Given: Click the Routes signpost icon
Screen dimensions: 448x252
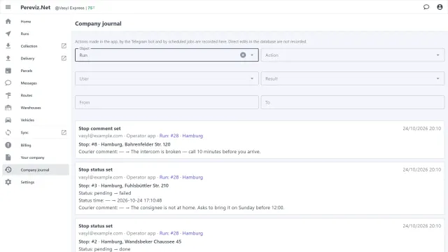Looking at the screenshot, I should click(8, 95).
